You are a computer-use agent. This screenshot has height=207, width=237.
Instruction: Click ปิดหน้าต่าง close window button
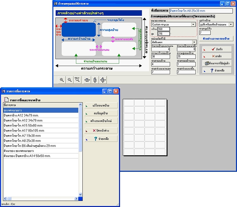(x=101, y=130)
